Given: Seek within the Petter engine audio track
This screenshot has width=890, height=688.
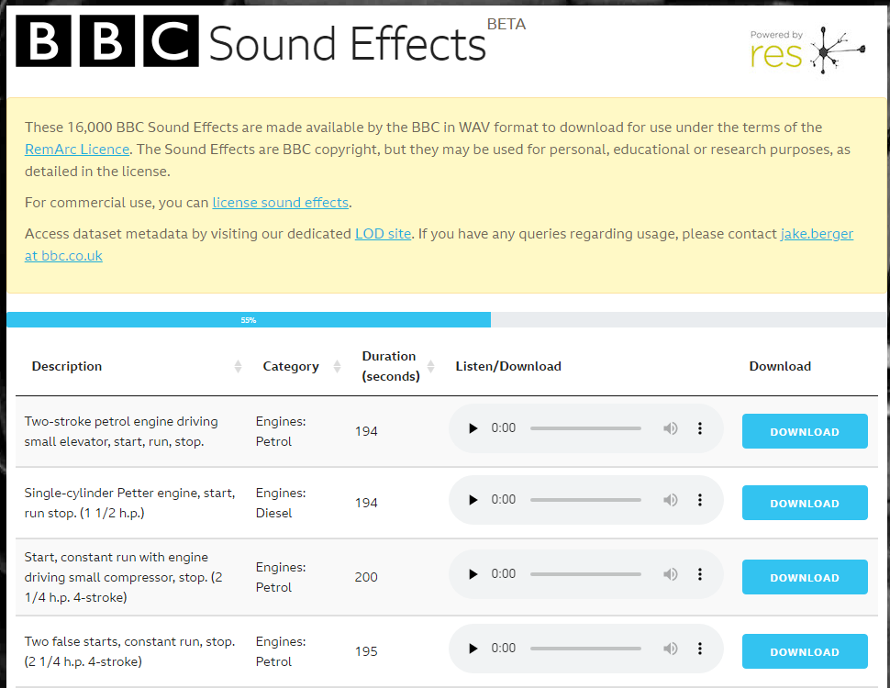Looking at the screenshot, I should pyautogui.click(x=585, y=500).
